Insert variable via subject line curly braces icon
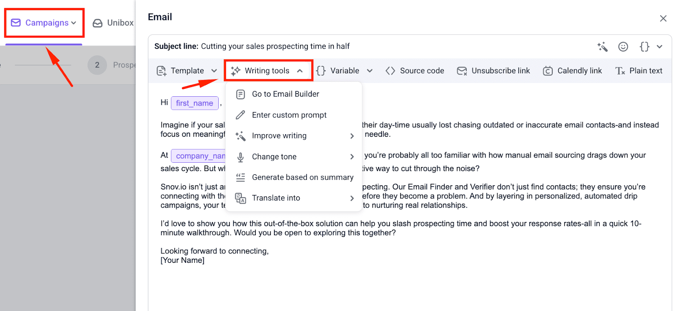Image resolution: width=682 pixels, height=311 pixels. coord(644,47)
